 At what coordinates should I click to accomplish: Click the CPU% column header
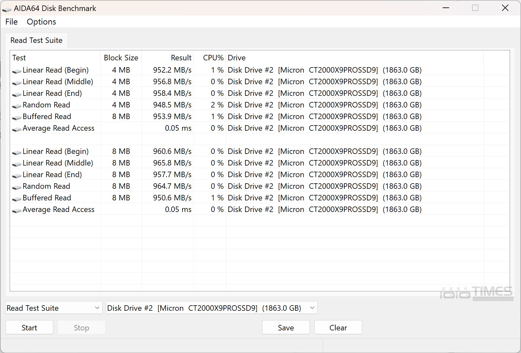[x=210, y=58]
